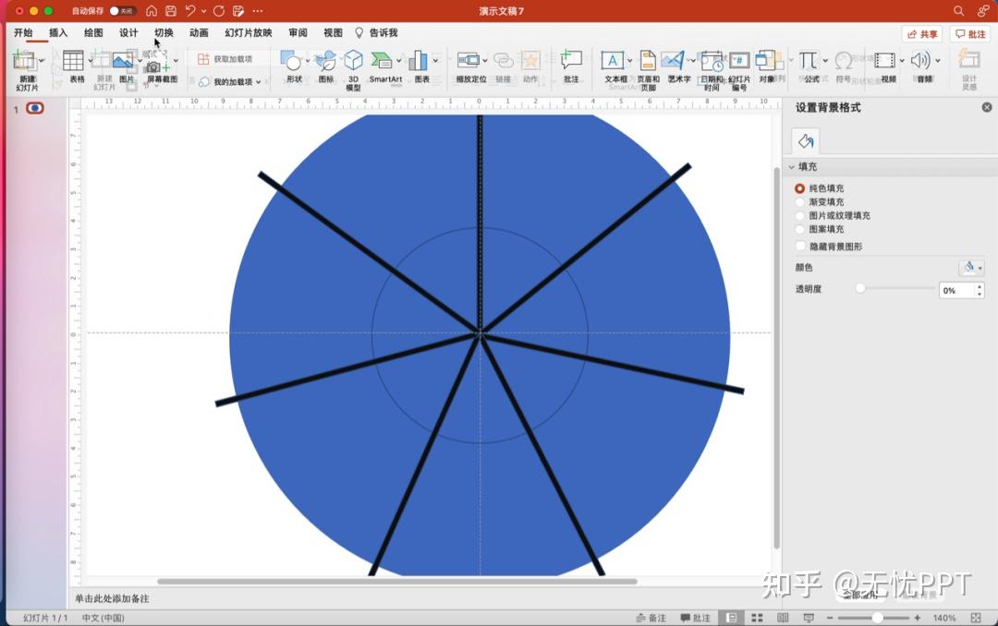Switch to the 绘图 tab
Viewport: 998px width, 626px height.
(x=93, y=32)
